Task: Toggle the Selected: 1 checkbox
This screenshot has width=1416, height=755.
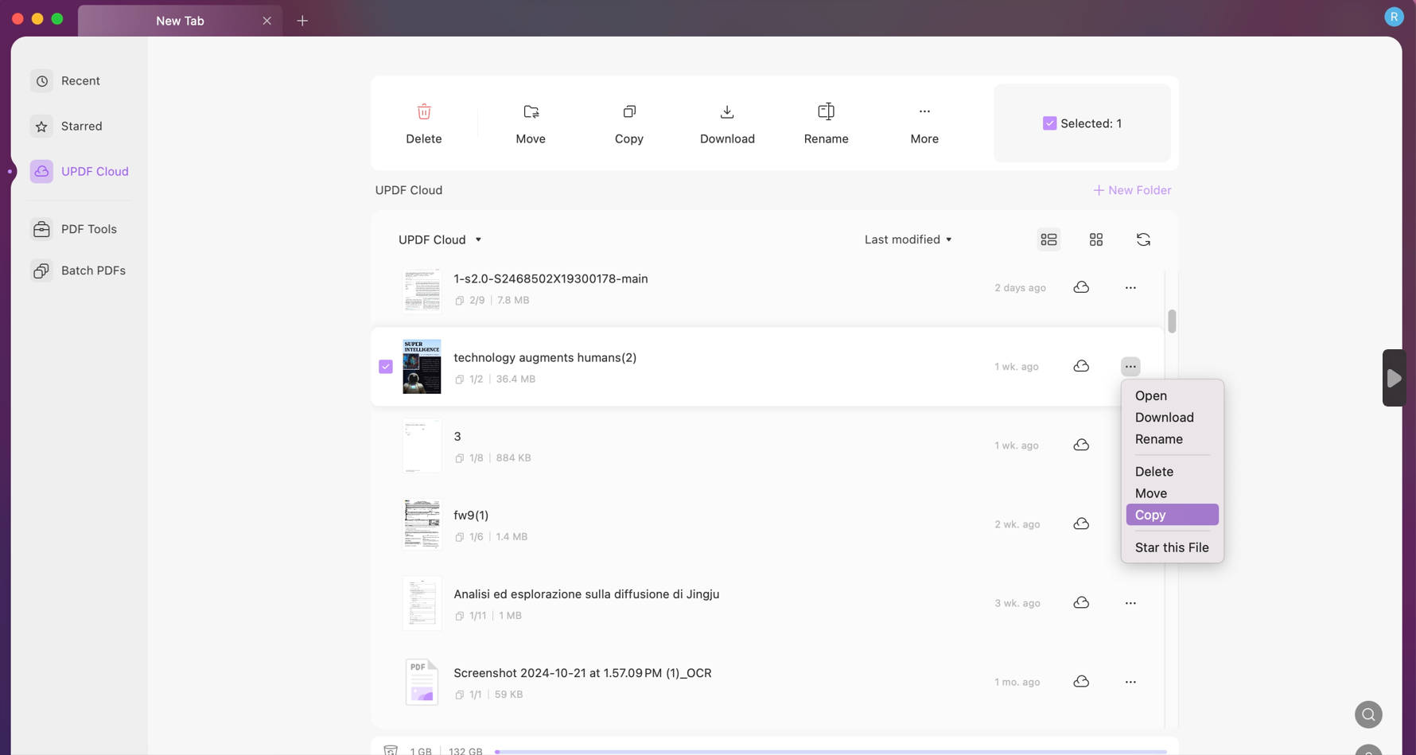Action: coord(1049,123)
